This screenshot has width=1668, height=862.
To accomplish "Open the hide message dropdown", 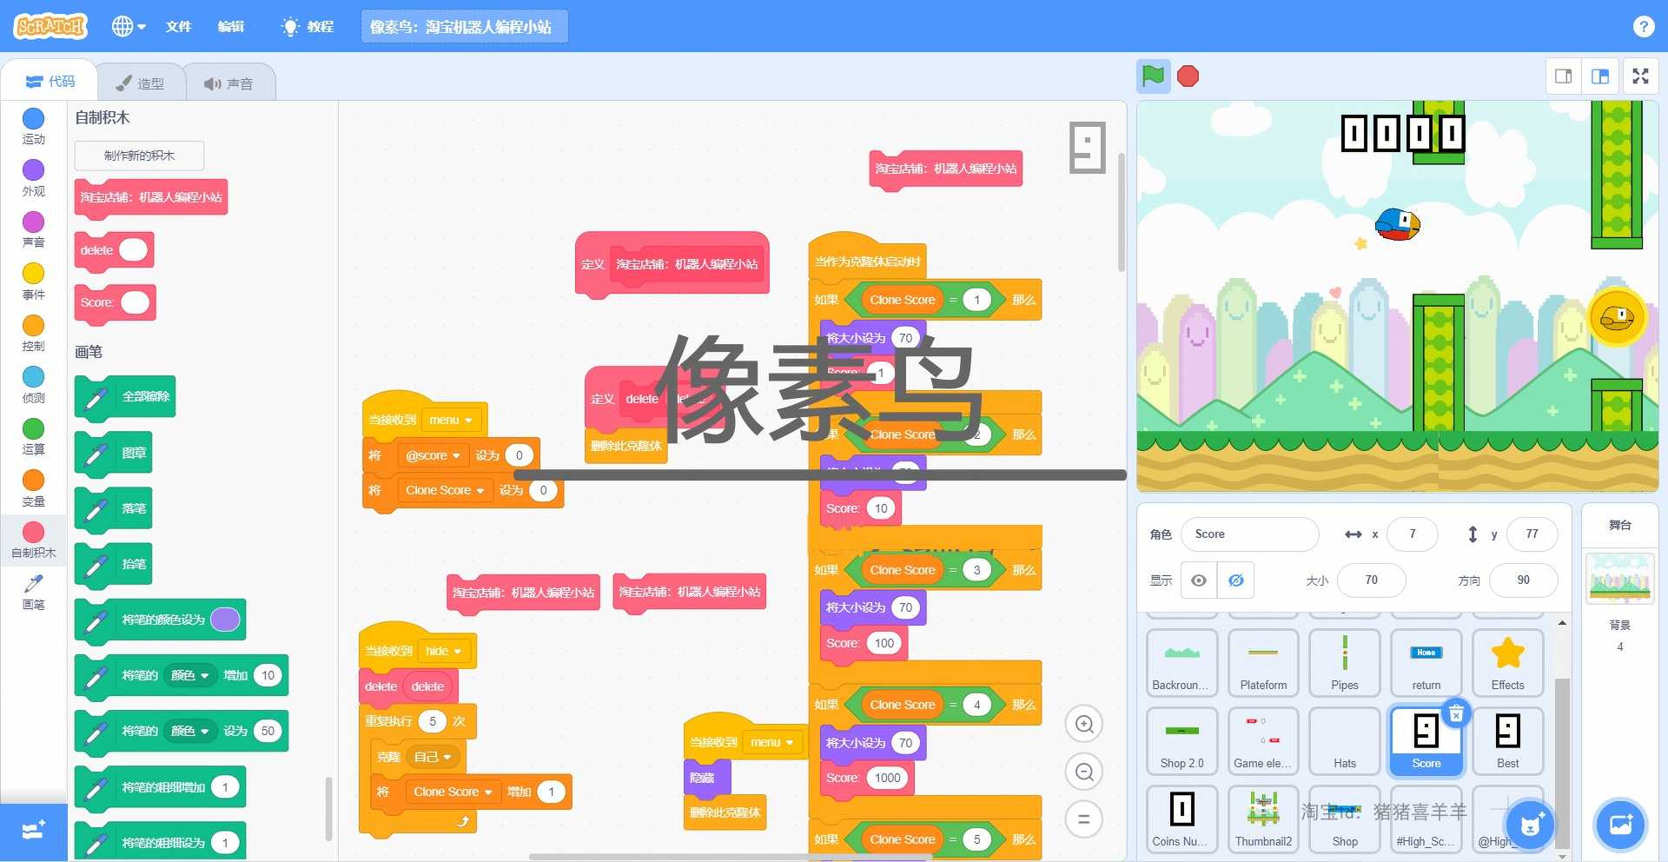I will pos(444,651).
